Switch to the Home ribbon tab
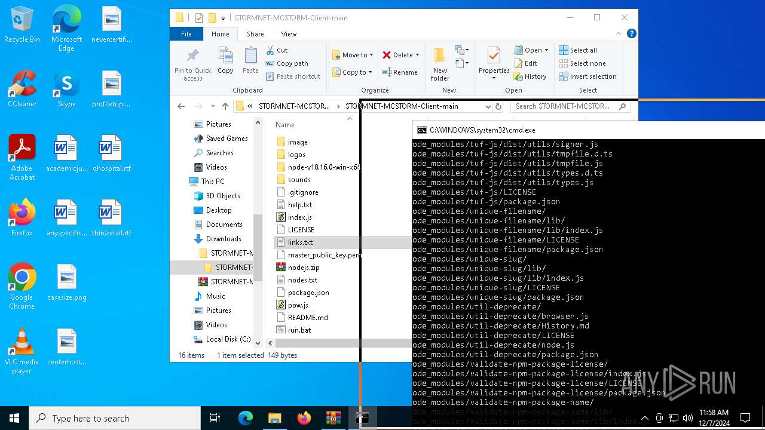 point(221,34)
